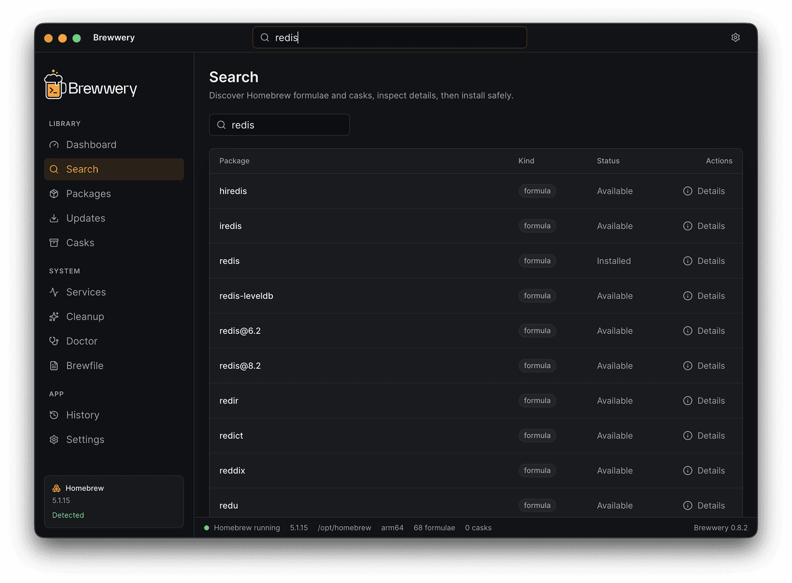Go to Packages in the sidebar
Image resolution: width=792 pixels, height=583 pixels.
[114, 194]
